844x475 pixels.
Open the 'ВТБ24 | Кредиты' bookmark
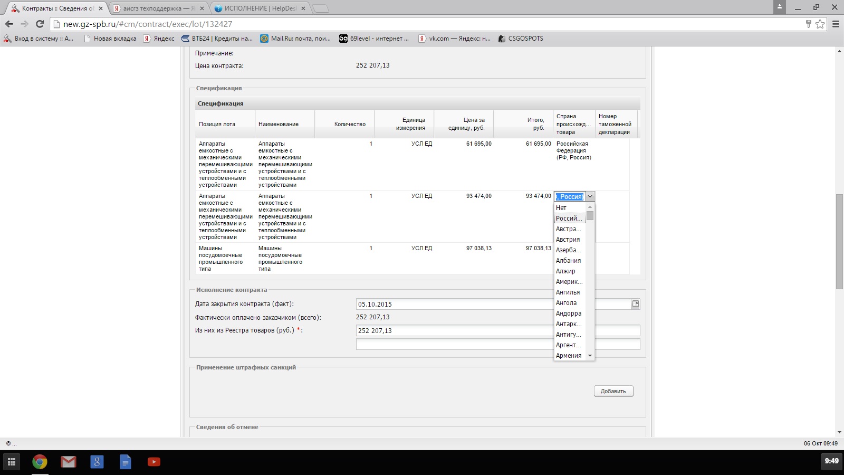(x=217, y=39)
